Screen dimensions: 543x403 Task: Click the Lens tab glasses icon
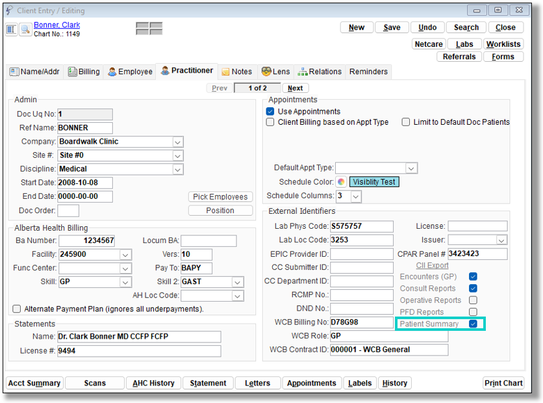pos(266,71)
